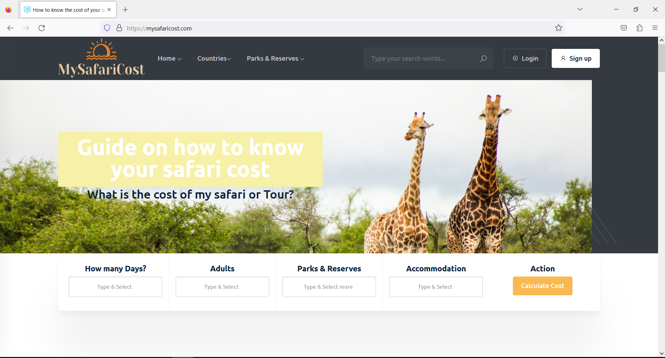Click the Calculate Cost button
Viewport: 665px width, 358px height.
tap(542, 286)
